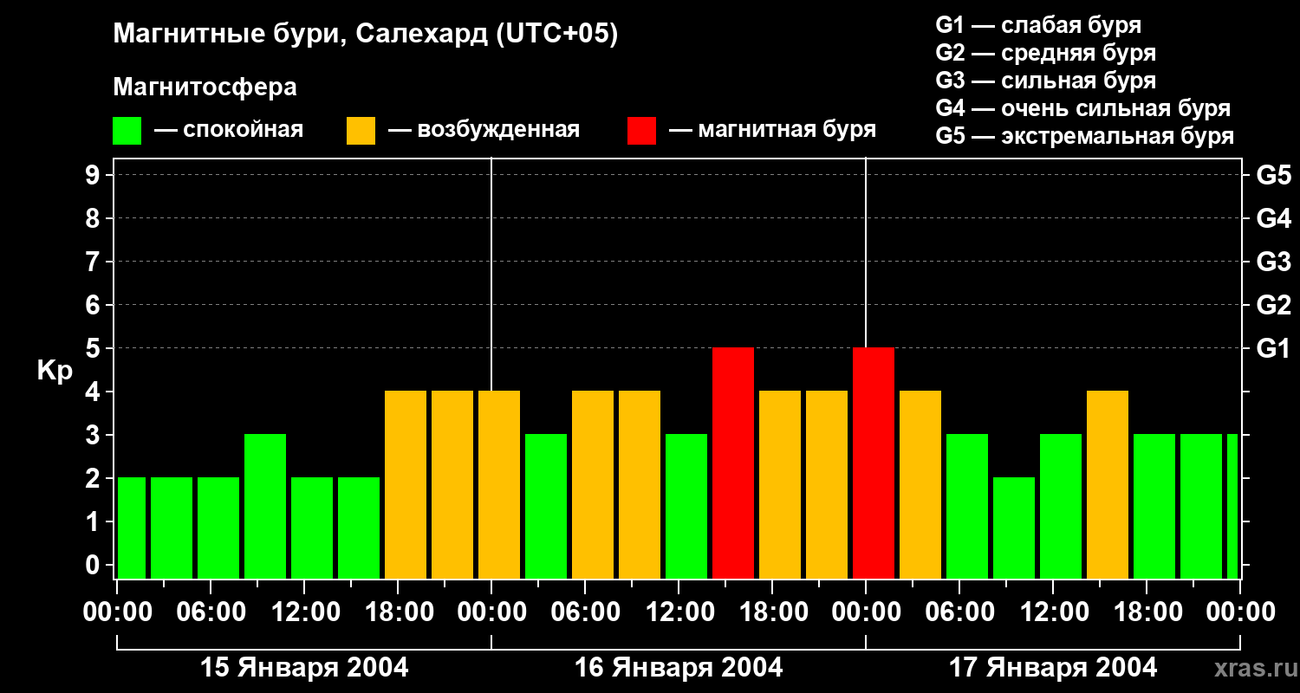Select the line G5 — экстремальная буря

pyautogui.click(x=1085, y=136)
